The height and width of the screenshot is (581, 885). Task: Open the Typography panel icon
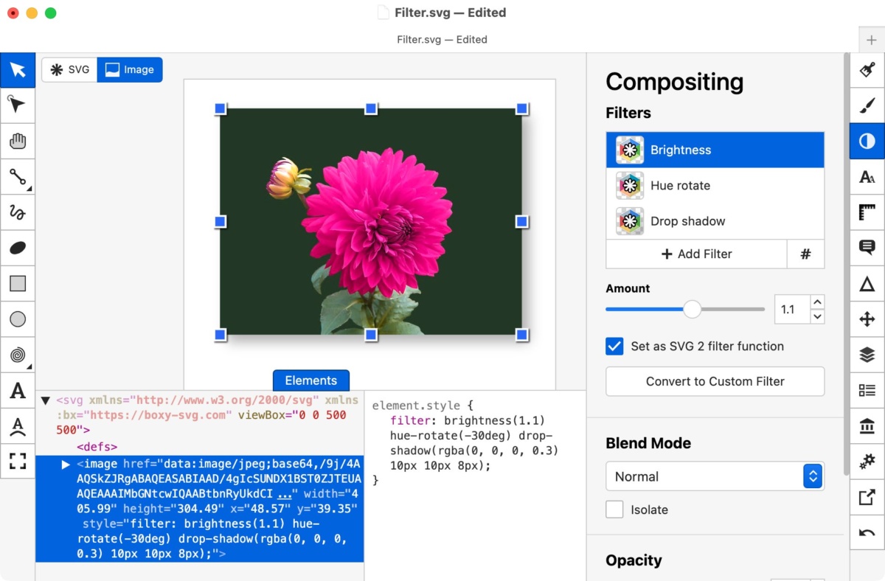tap(867, 177)
